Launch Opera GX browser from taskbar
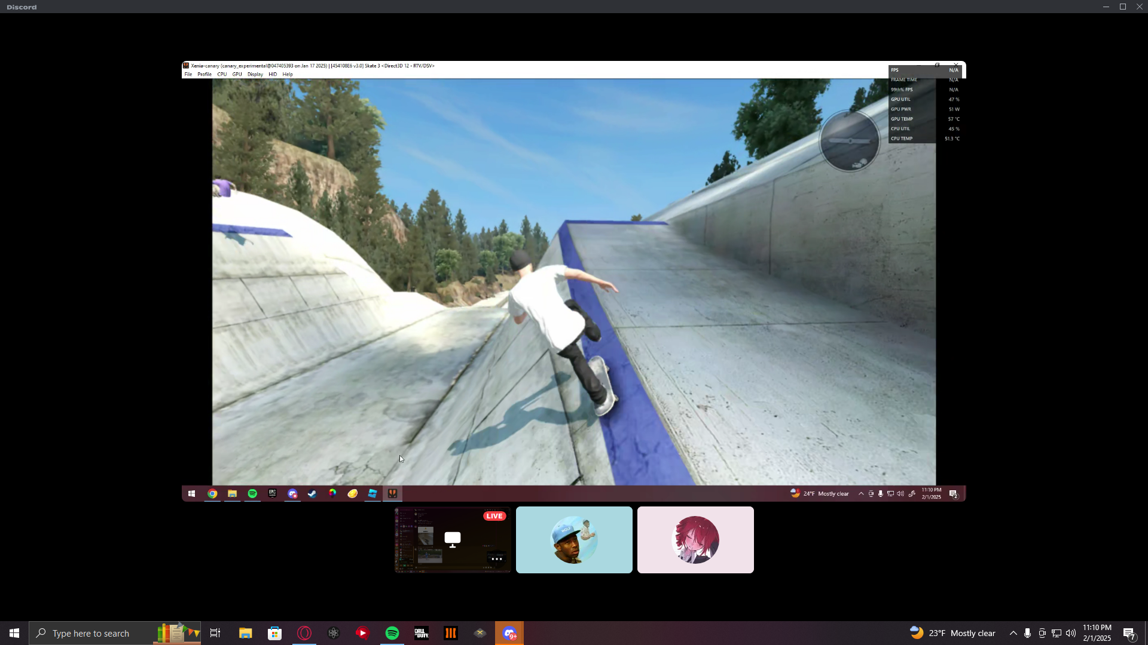This screenshot has height=645, width=1148. click(x=304, y=633)
